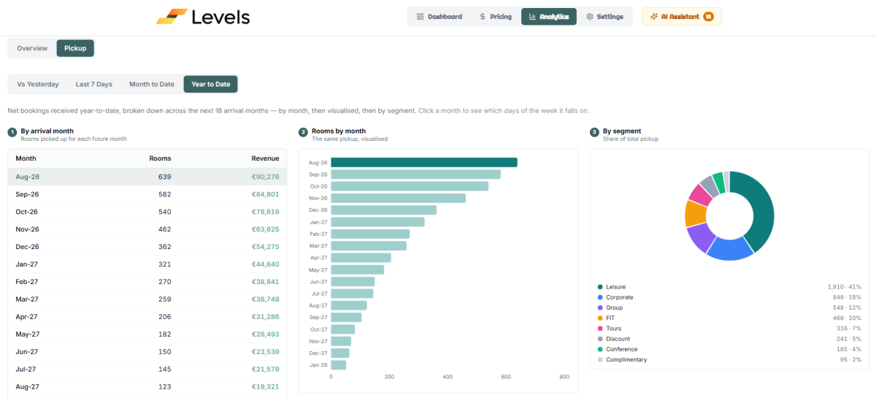This screenshot has width=876, height=398.
Task: Click the Leisure legend color swatch
Action: (600, 287)
